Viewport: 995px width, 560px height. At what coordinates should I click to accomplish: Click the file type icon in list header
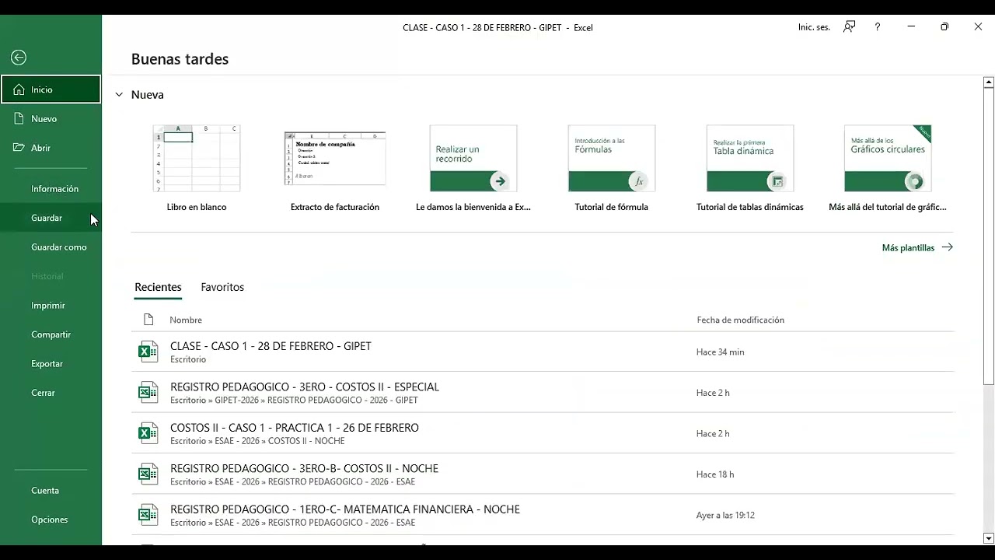(x=148, y=320)
